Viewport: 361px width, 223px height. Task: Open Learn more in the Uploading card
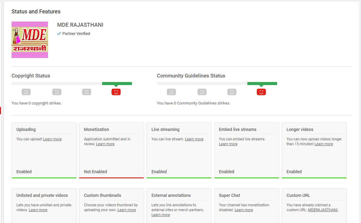coord(52,139)
